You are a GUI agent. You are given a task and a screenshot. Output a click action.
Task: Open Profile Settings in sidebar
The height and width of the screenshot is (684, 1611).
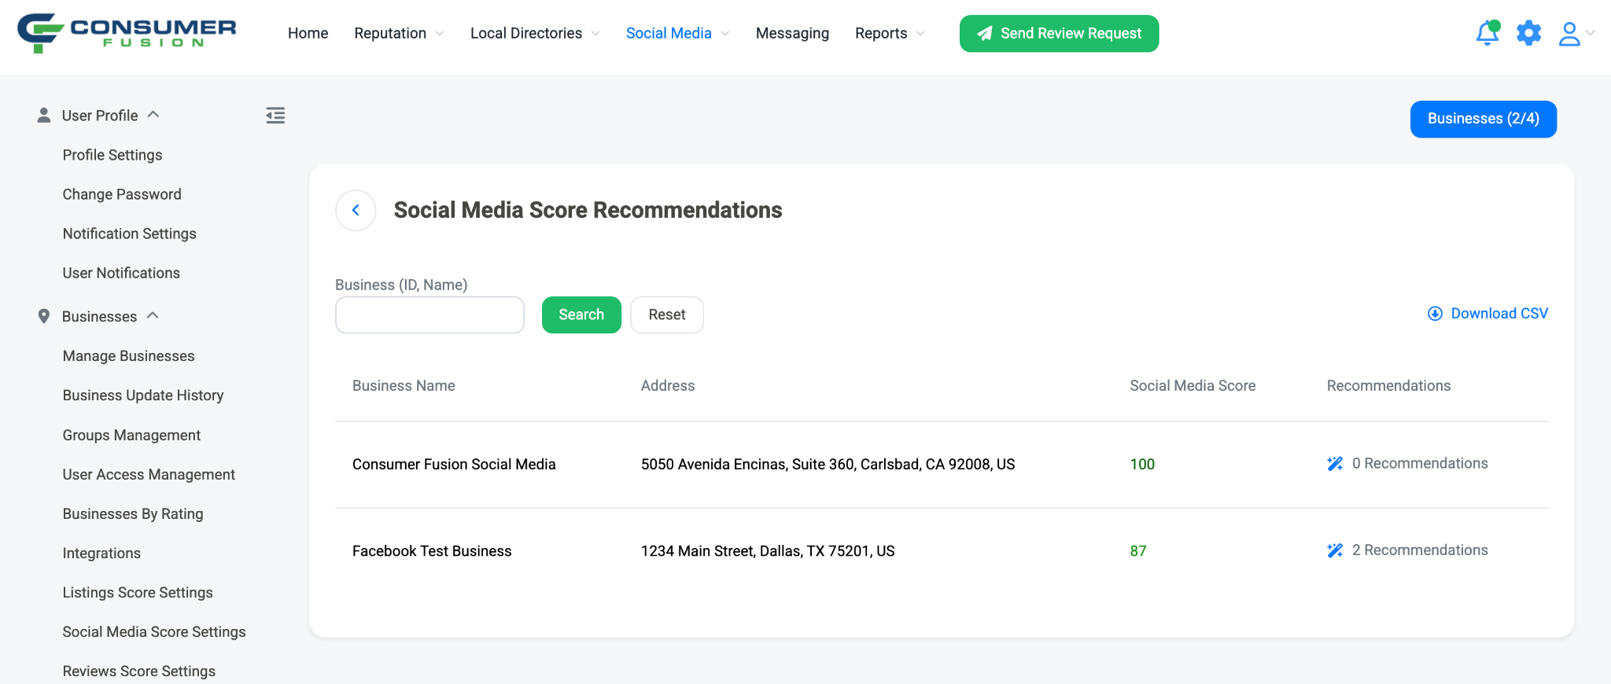tap(112, 155)
